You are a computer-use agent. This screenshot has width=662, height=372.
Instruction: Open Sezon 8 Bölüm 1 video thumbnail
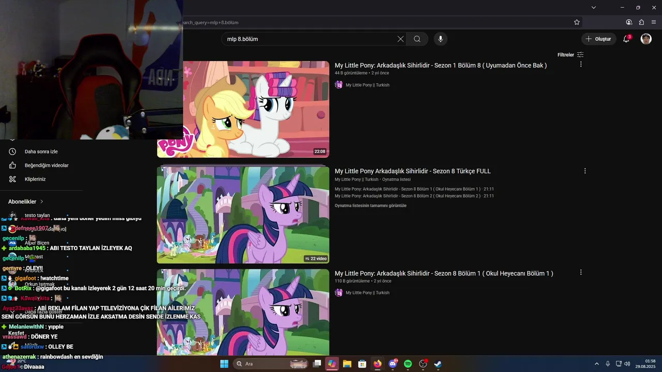[243, 312]
